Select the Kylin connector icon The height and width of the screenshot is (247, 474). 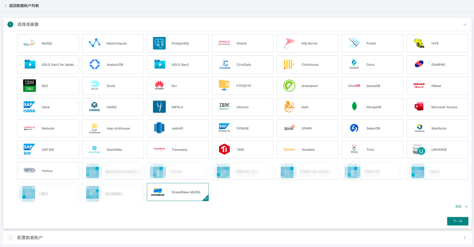point(289,106)
